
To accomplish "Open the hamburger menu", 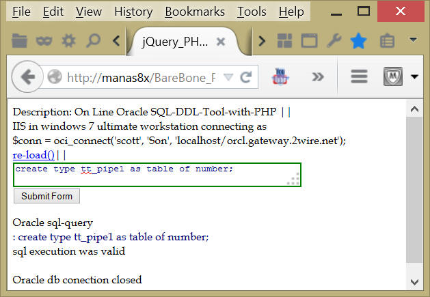I will coord(359,76).
